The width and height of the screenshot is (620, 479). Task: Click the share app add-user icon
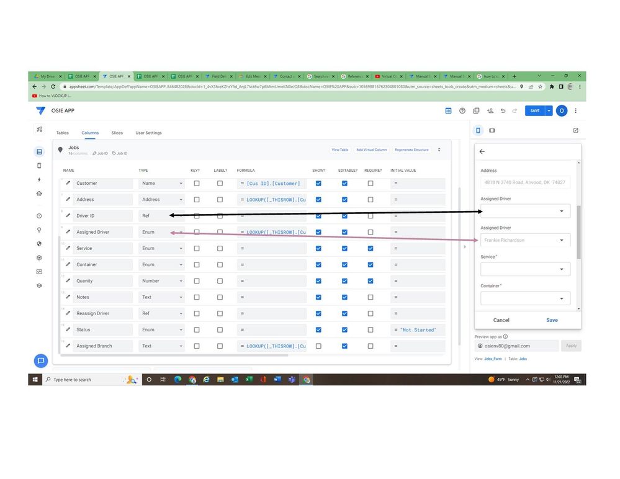click(490, 110)
